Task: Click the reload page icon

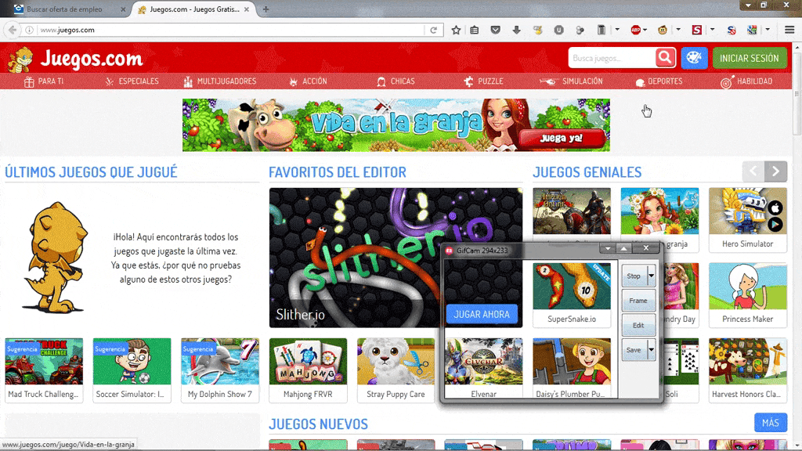Action: point(433,30)
